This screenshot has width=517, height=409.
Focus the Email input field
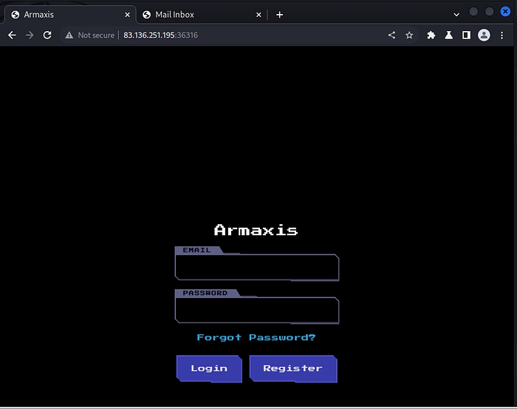point(256,268)
